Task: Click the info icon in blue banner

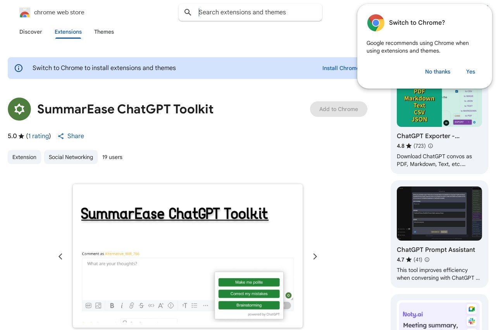Action: coord(19,68)
